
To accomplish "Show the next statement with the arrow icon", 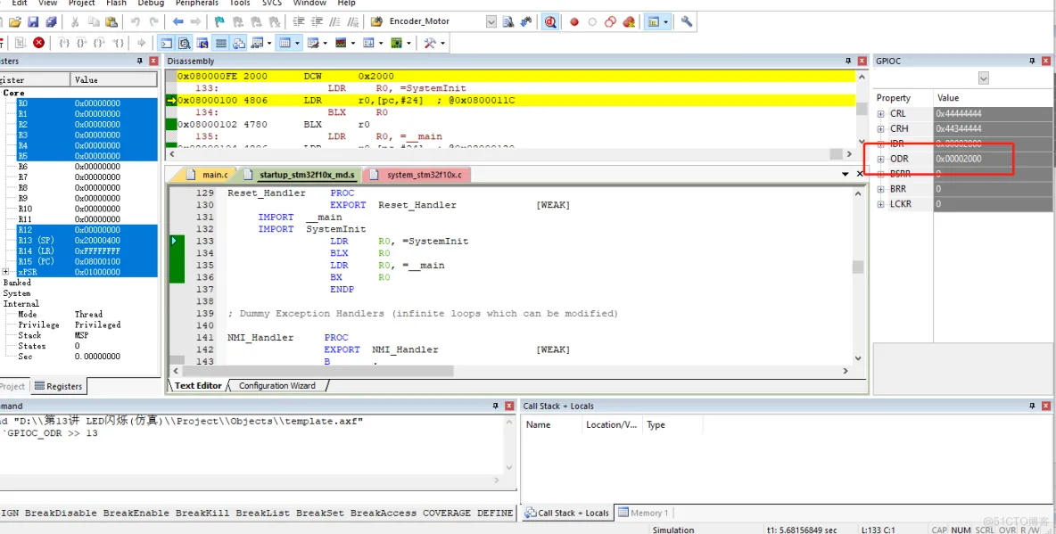I will pyautogui.click(x=142, y=43).
